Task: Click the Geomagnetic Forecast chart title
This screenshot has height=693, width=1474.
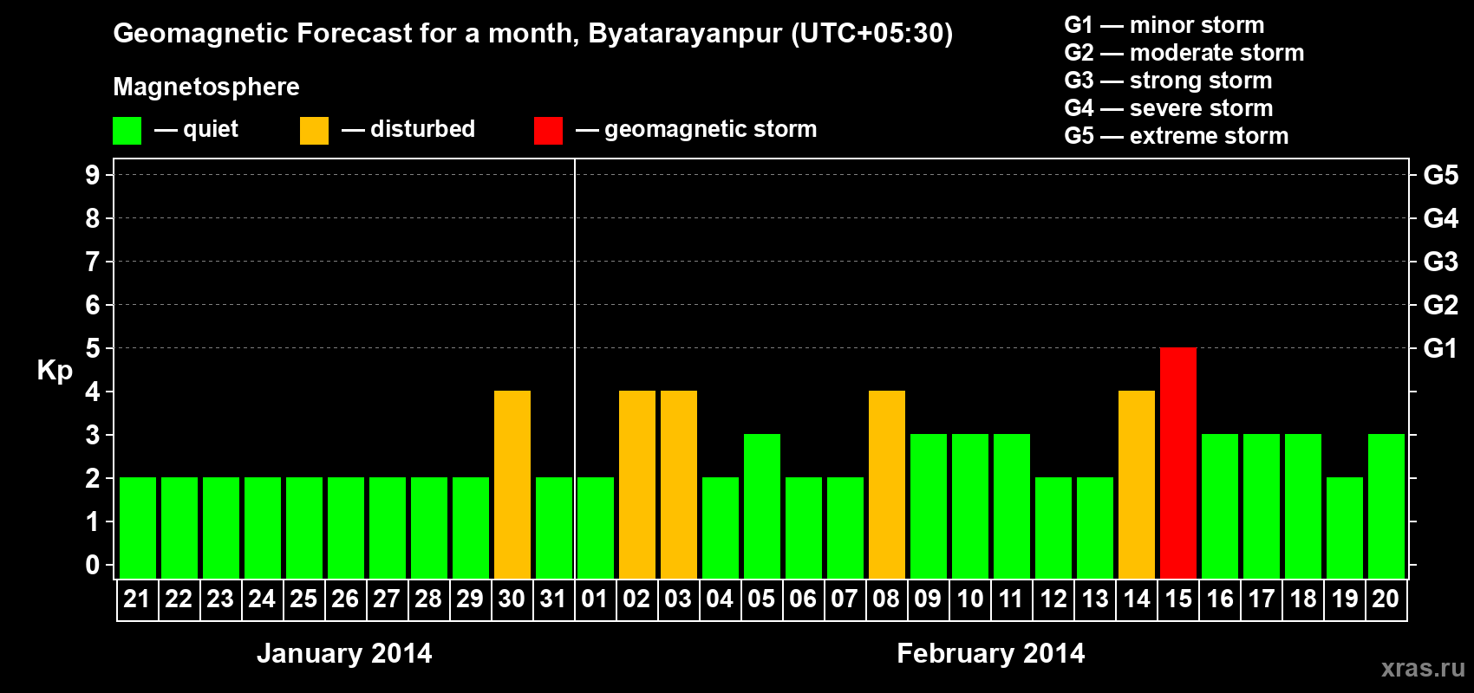Action: [x=533, y=34]
